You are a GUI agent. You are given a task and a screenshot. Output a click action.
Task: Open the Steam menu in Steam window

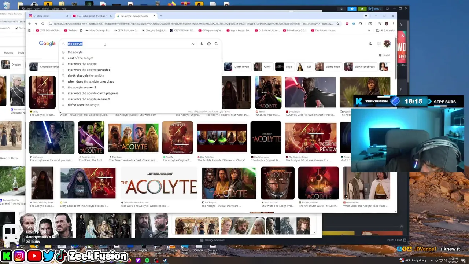coord(29,8)
